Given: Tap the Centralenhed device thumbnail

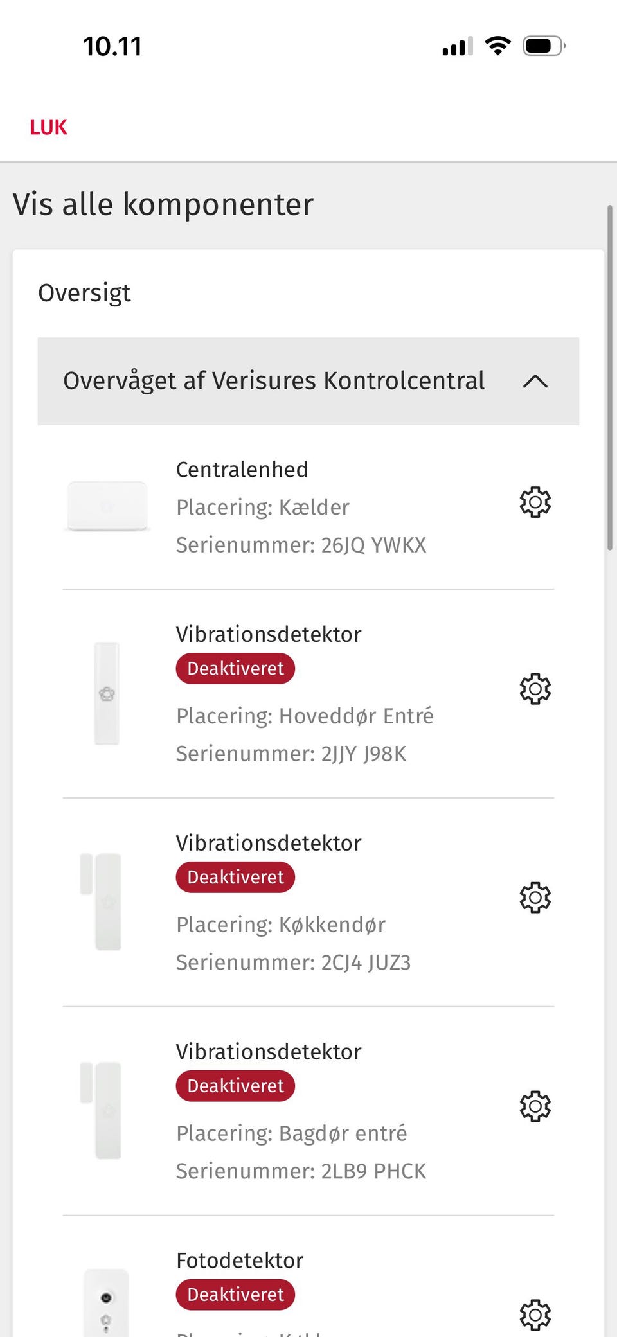Looking at the screenshot, I should [x=107, y=506].
